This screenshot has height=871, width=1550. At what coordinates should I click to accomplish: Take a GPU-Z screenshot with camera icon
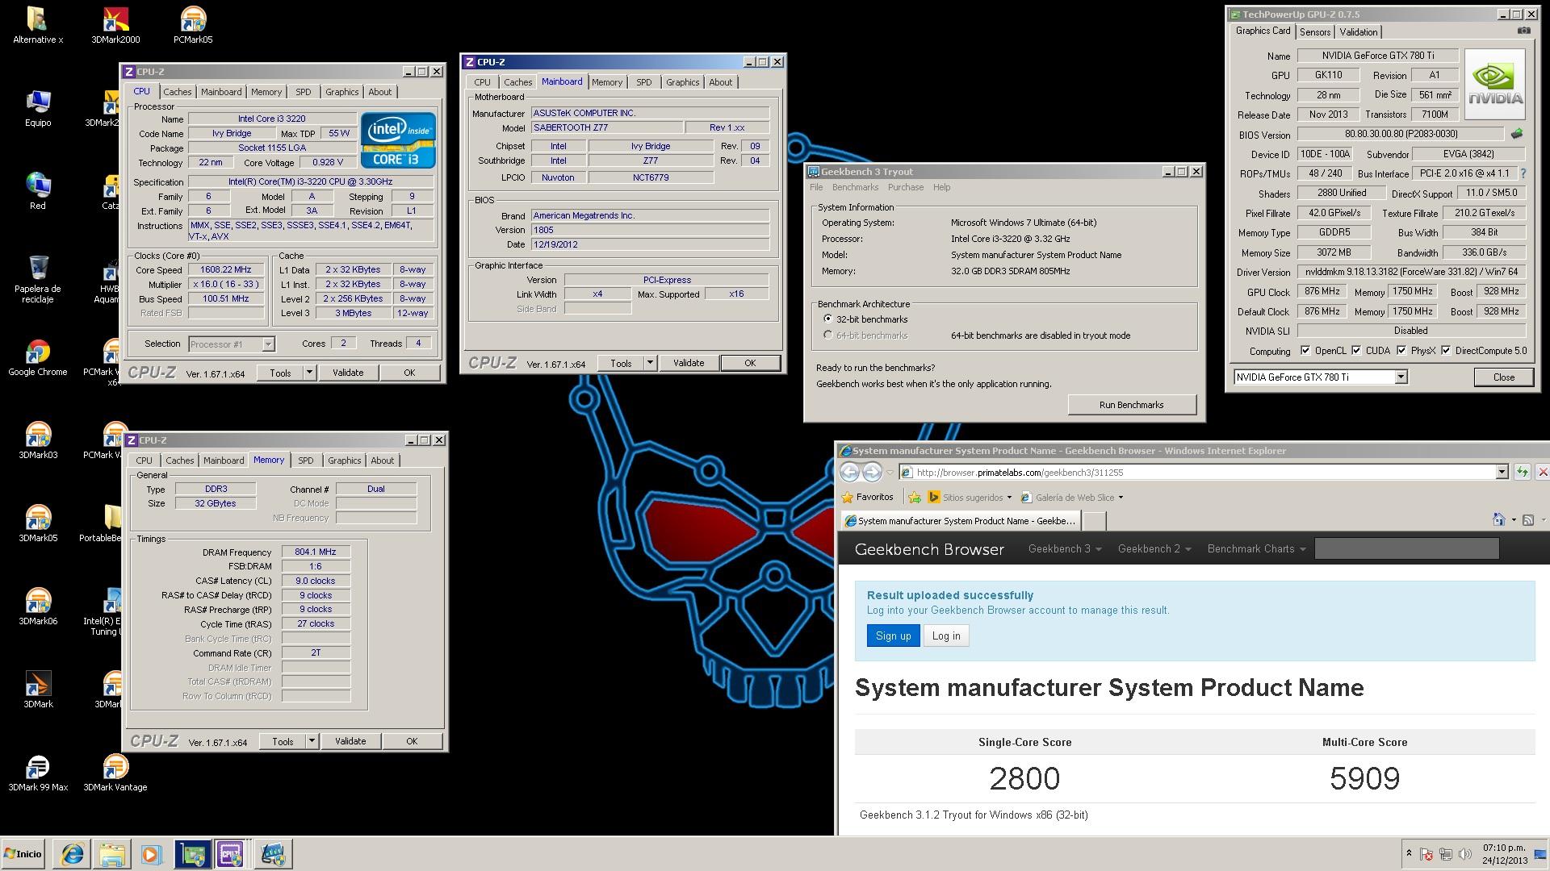(1523, 31)
